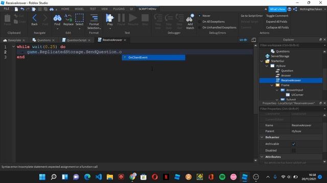Click Go to Script Error
Image resolution: width=327 pixels, height=183 pixels.
pyautogui.click(x=251, y=16)
